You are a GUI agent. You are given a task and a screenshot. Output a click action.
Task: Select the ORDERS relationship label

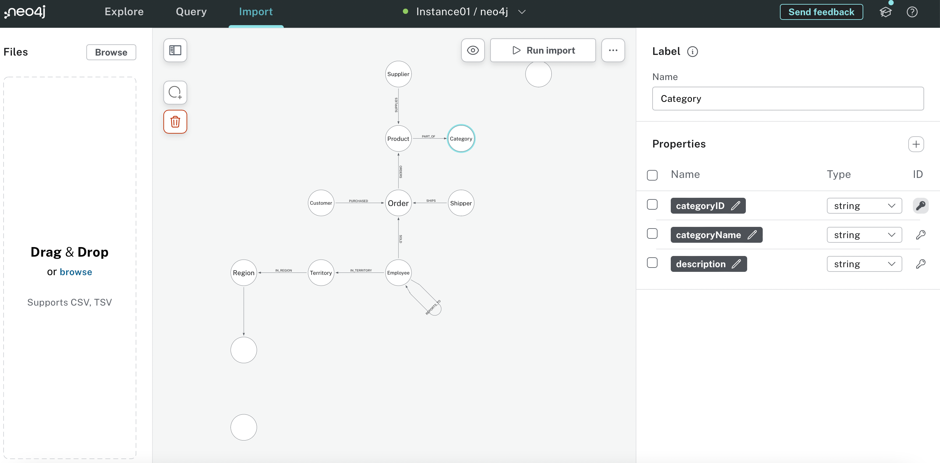tap(400, 172)
